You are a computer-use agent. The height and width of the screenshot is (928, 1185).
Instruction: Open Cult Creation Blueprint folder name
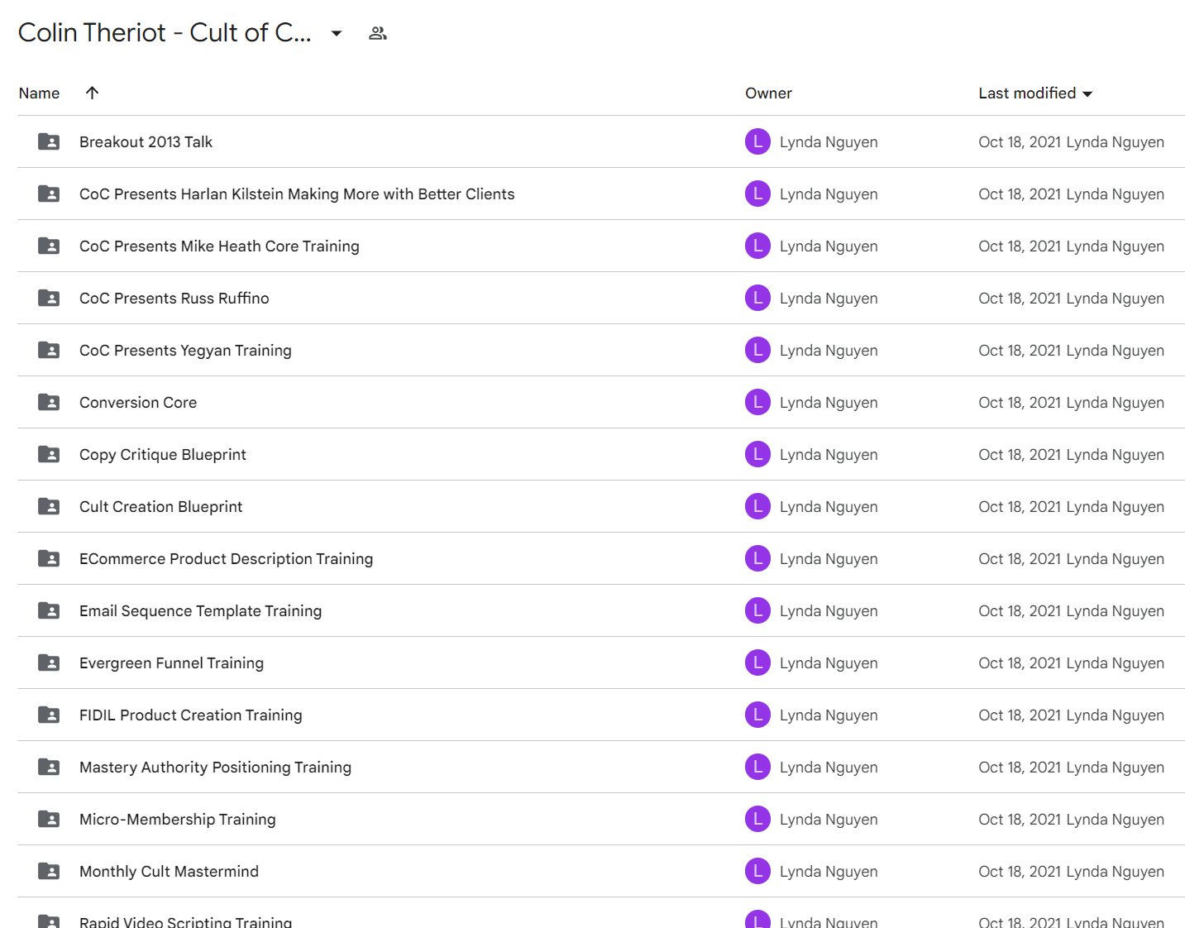point(161,507)
